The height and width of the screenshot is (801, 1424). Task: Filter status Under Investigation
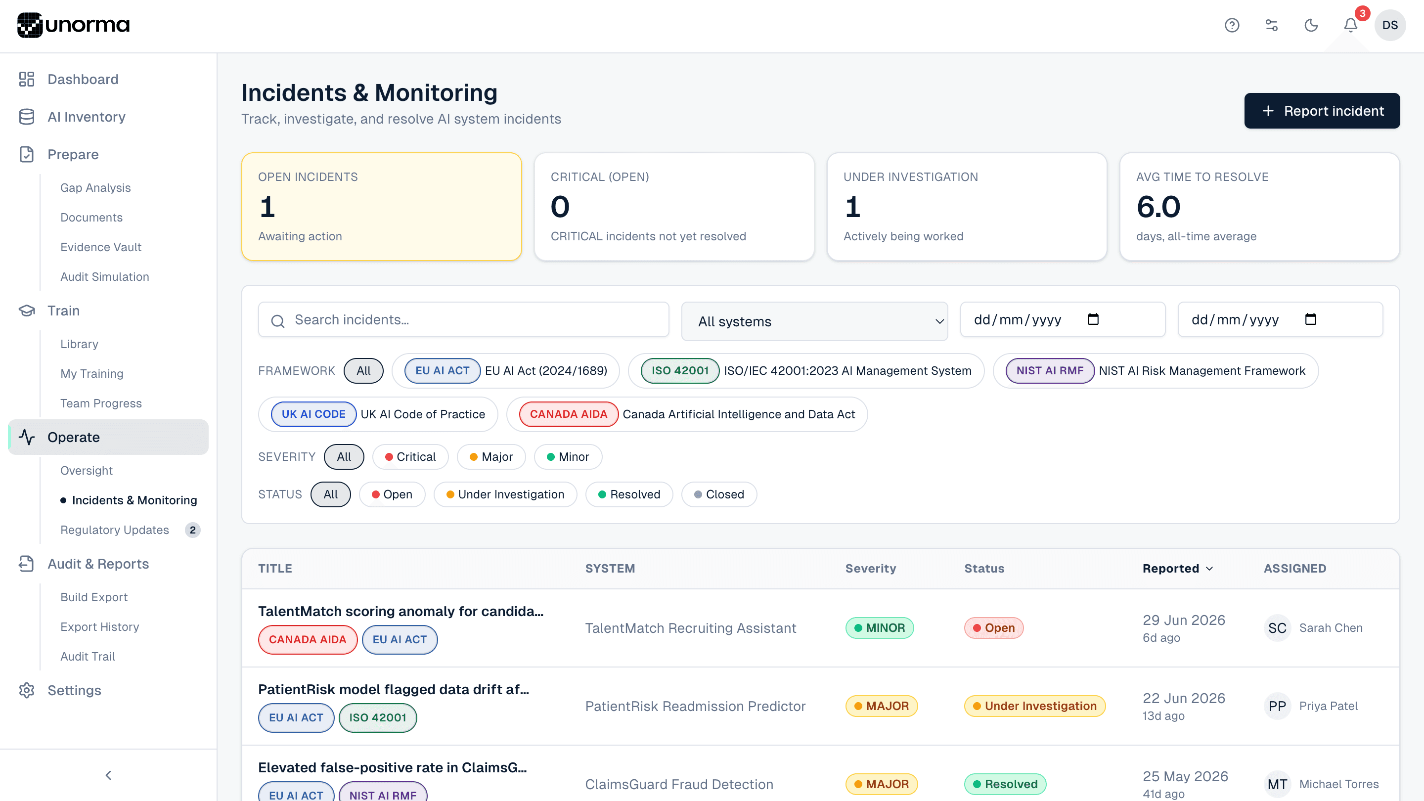(505, 494)
